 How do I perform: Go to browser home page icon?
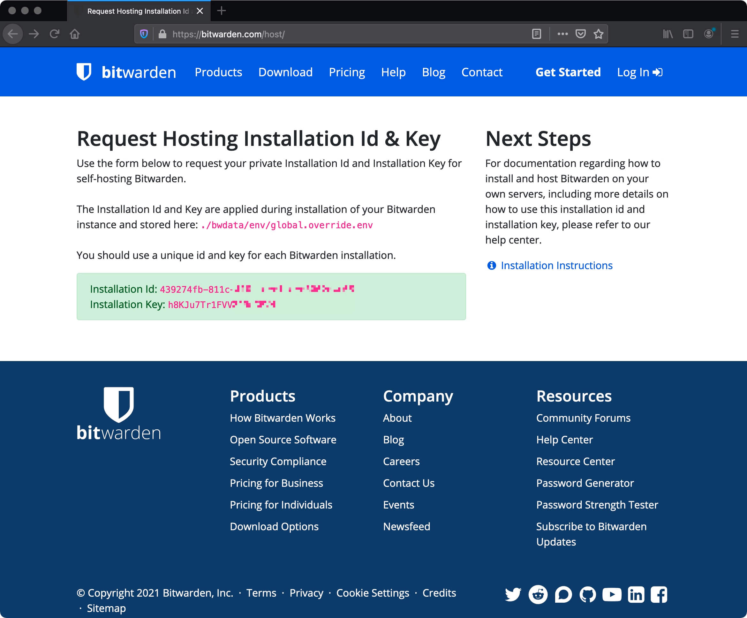[x=75, y=34]
